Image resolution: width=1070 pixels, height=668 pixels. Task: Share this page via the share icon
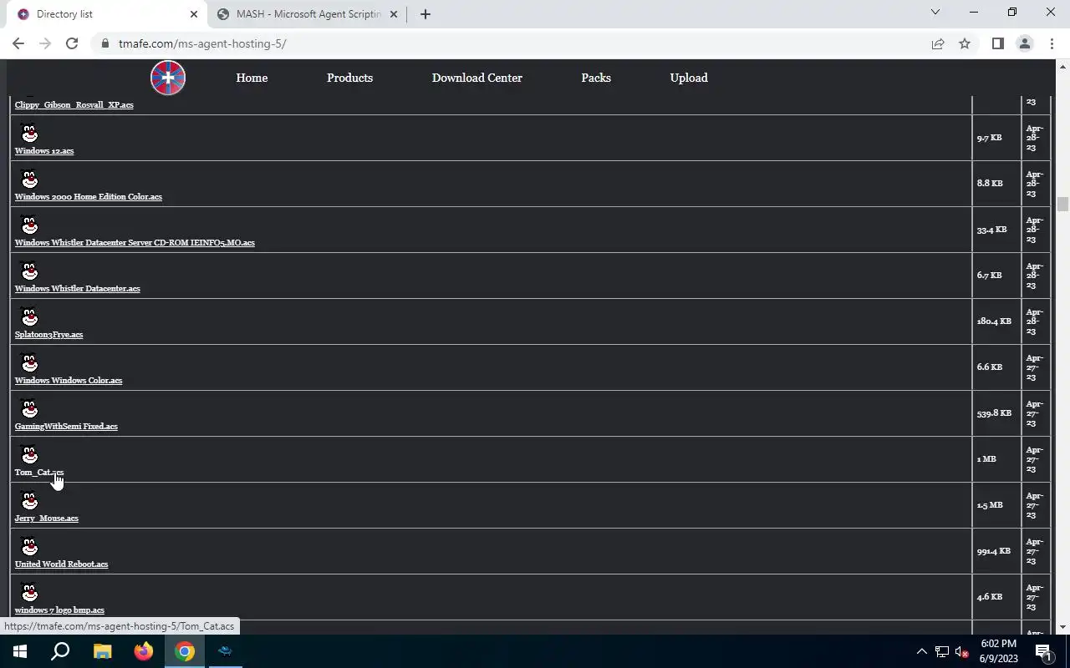(x=938, y=43)
